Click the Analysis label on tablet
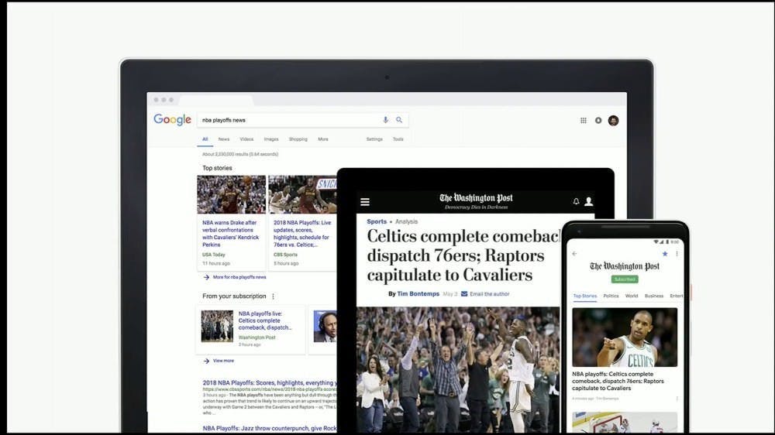 click(406, 221)
